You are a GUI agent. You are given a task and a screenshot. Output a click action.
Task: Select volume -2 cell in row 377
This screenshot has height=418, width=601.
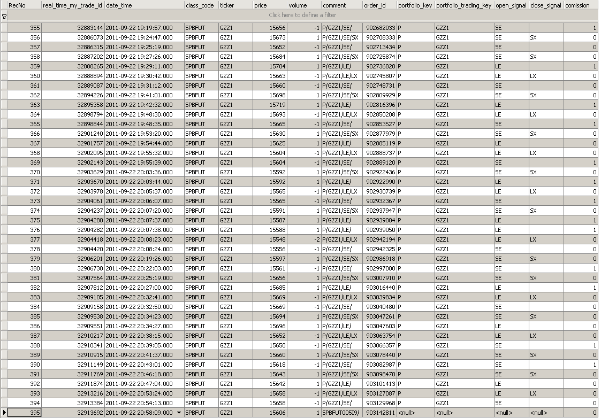point(305,239)
